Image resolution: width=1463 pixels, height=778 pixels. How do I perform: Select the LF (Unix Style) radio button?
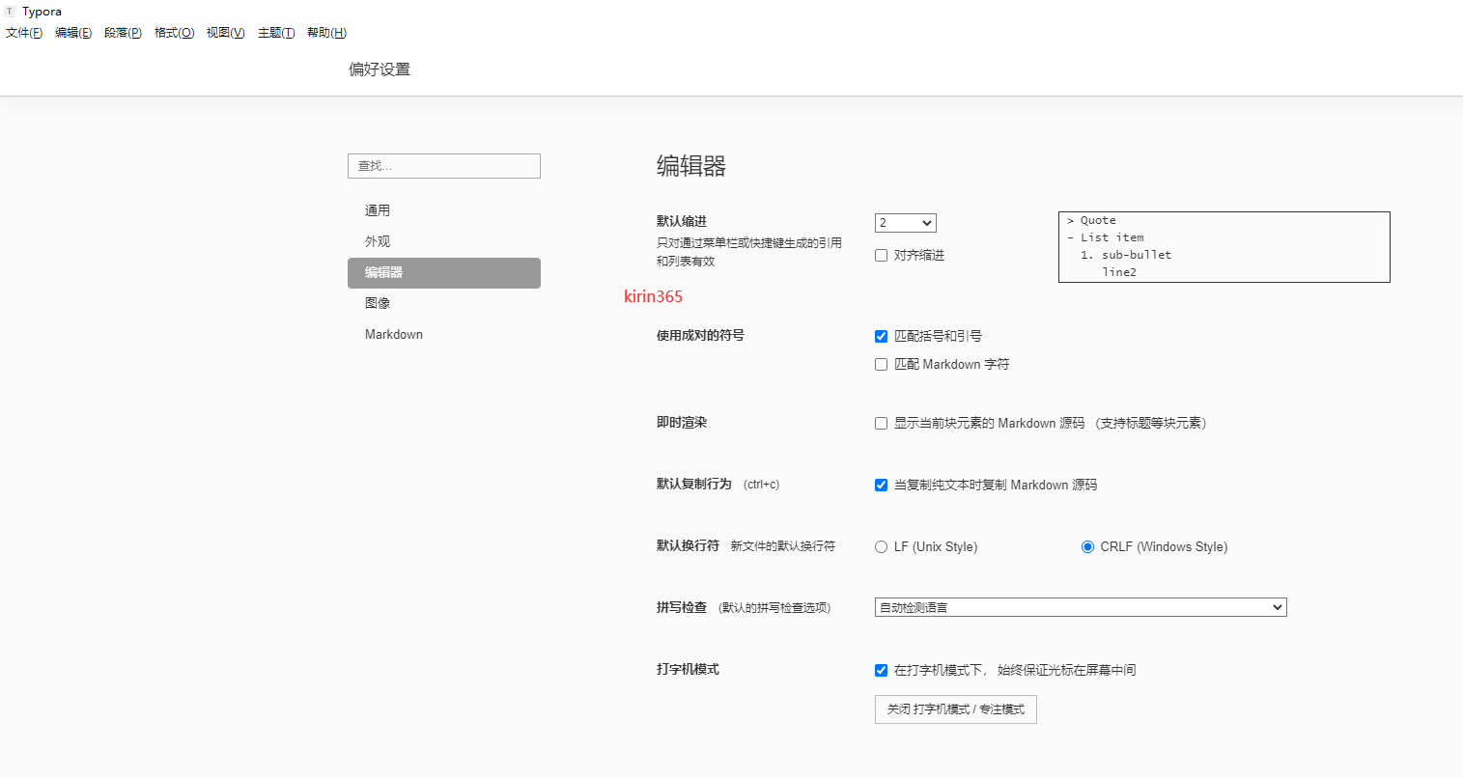pos(881,547)
